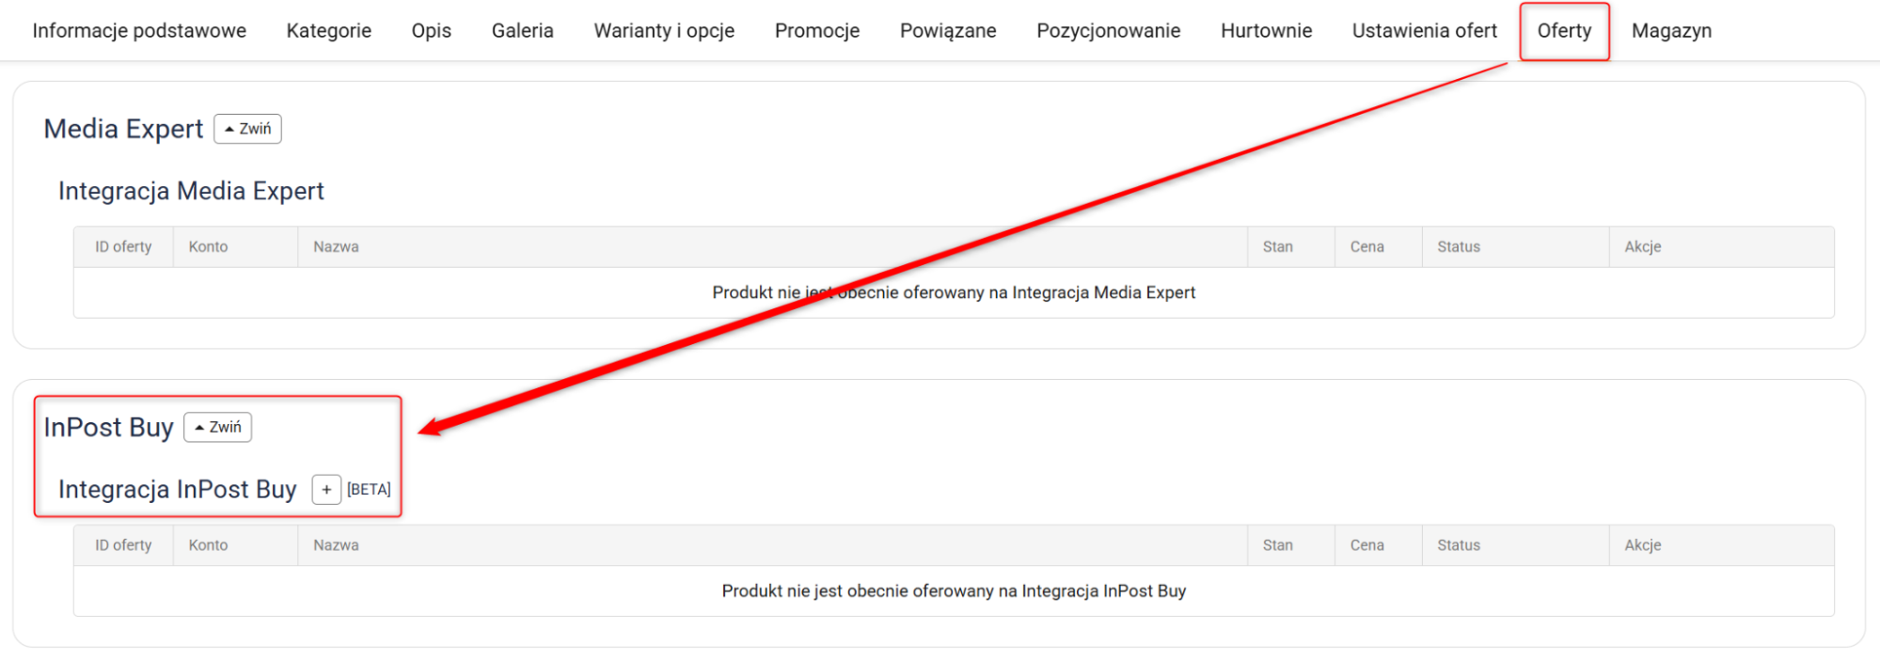Viewport: 1880px width, 660px height.
Task: Click the highlighted Oferty tab
Action: click(x=1564, y=31)
